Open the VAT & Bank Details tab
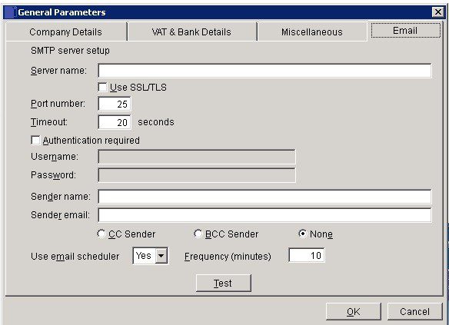This screenshot has height=325, width=449. click(191, 32)
